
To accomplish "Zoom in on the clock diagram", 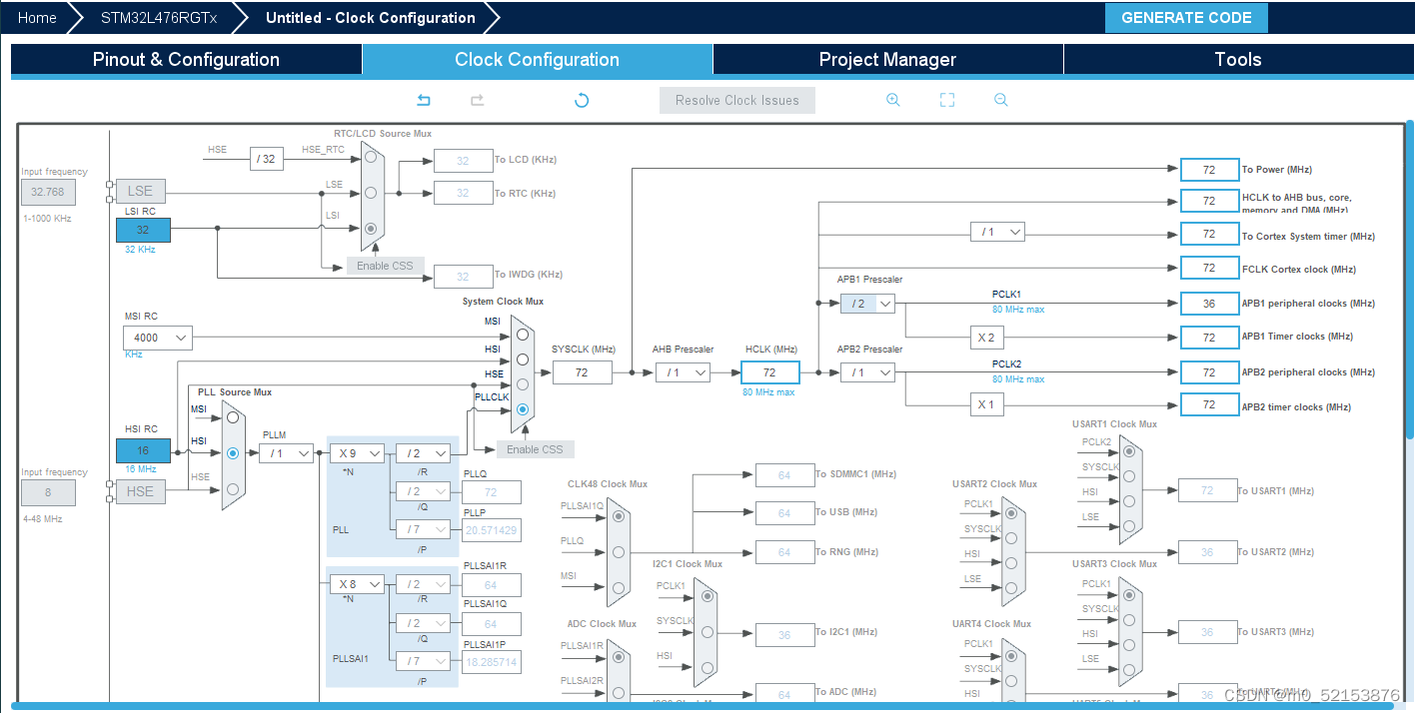I will pos(893,100).
